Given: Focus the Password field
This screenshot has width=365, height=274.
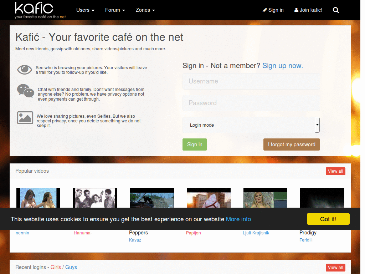Looking at the screenshot, I should click(x=251, y=103).
